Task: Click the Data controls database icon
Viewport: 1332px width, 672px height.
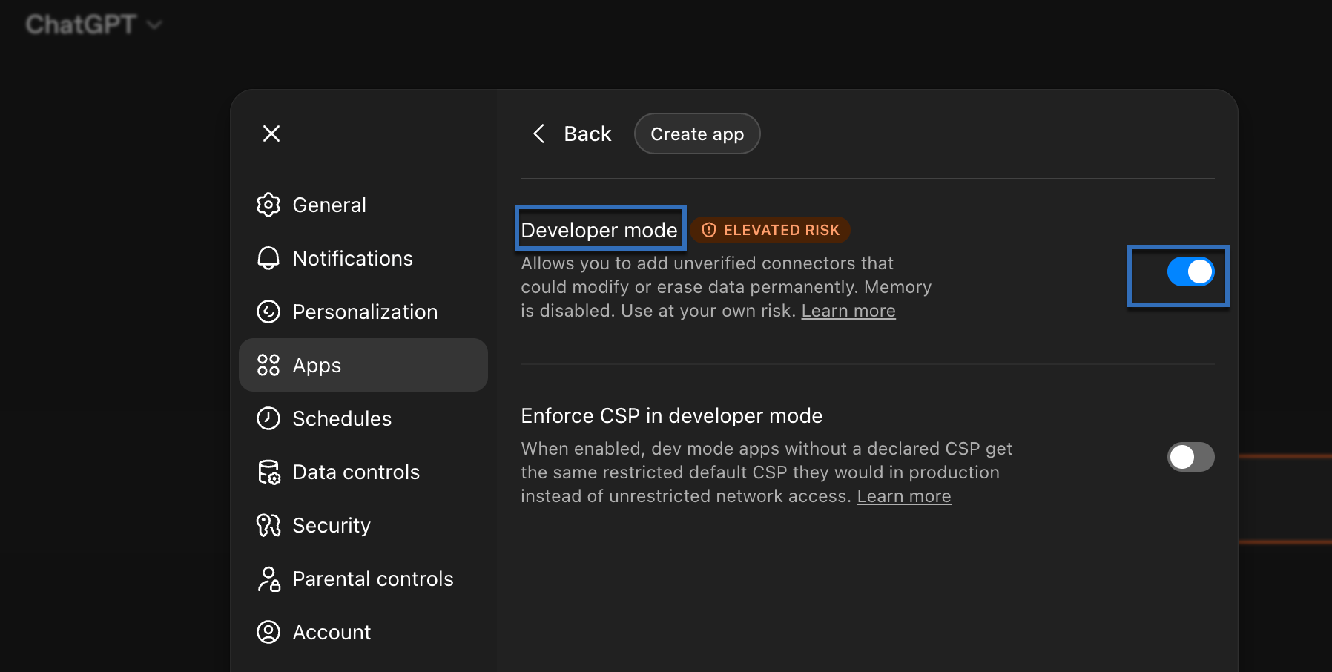Action: [268, 472]
